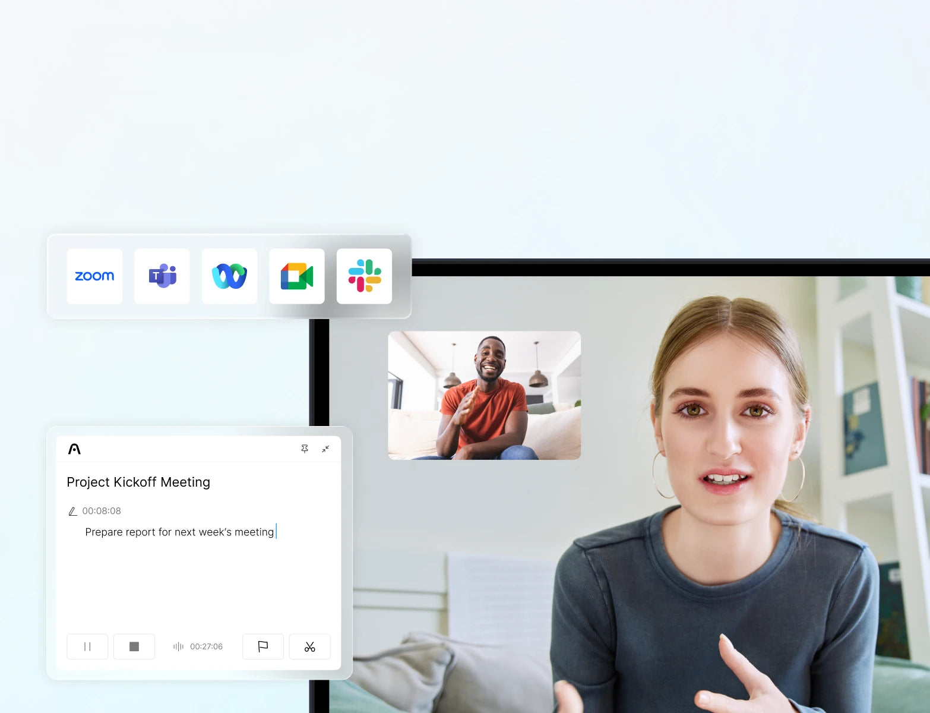This screenshot has width=930, height=713.
Task: Select the Webex app tile
Action: click(x=229, y=276)
